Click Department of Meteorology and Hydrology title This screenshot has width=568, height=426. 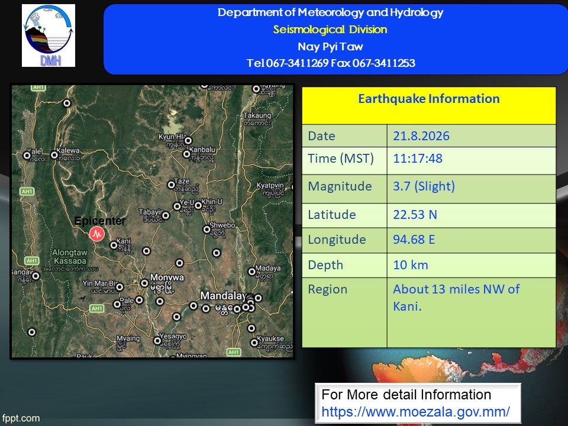330,12
